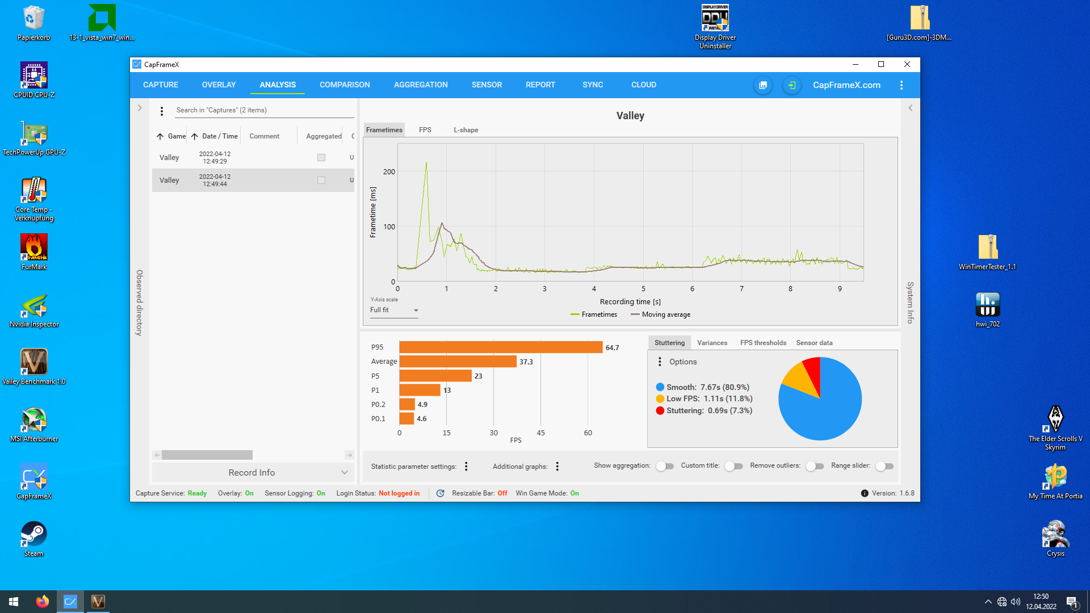Open captures list three-dot options
Screen dimensions: 1090x613
pos(162,111)
